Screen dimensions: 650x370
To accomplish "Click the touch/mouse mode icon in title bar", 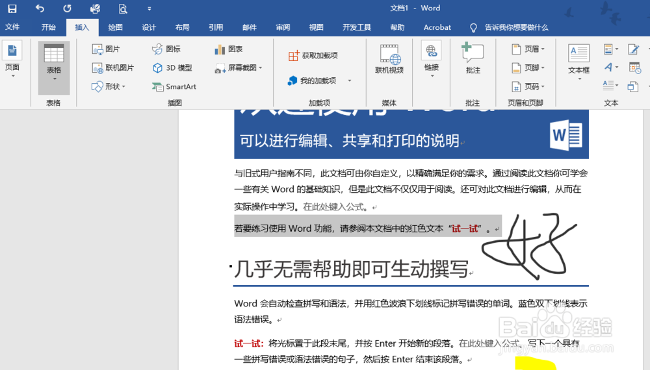I will (x=95, y=8).
